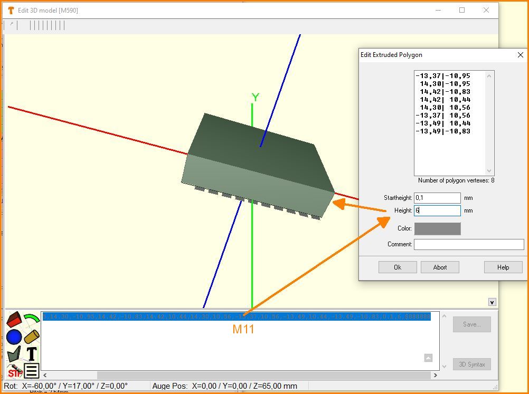Select the red box shape tool
The image size is (529, 394).
(14, 319)
